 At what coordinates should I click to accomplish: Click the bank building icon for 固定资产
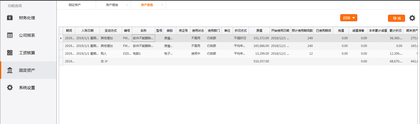(10, 70)
